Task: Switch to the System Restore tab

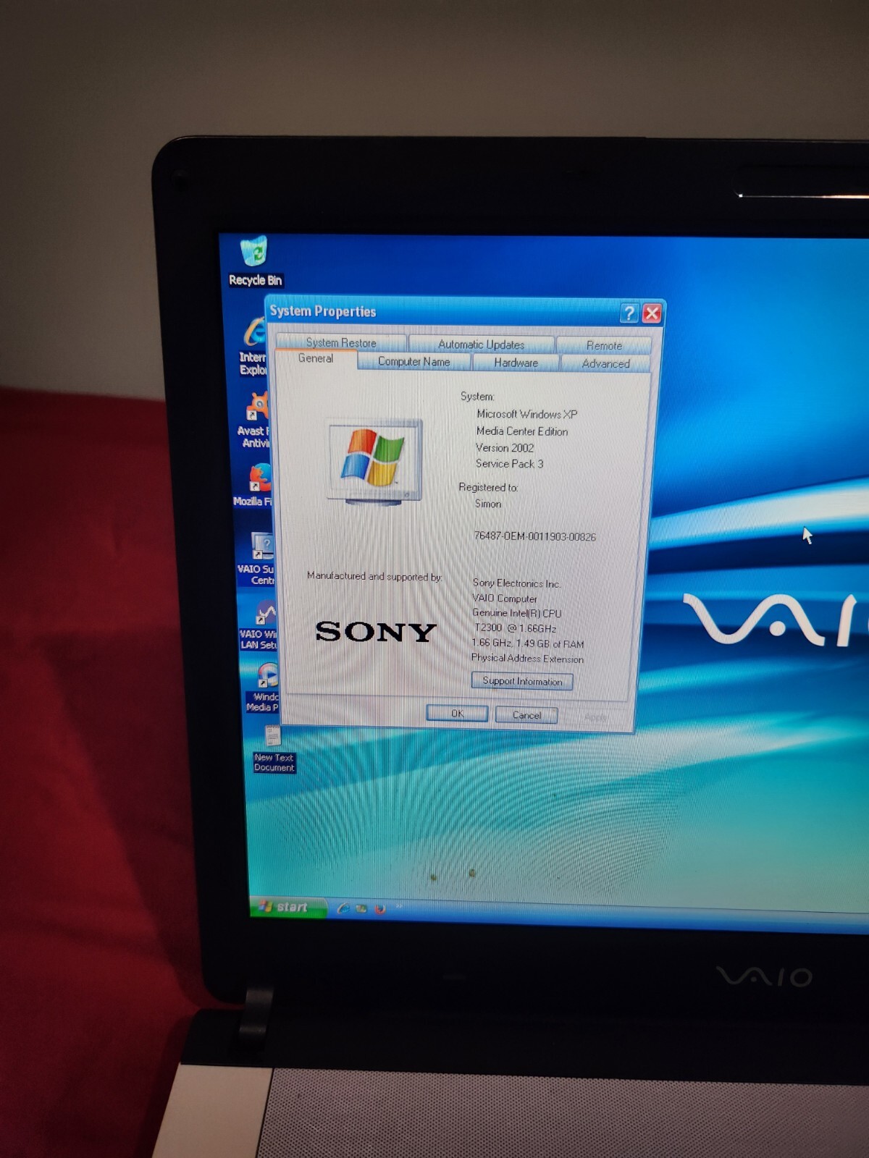Action: [340, 342]
